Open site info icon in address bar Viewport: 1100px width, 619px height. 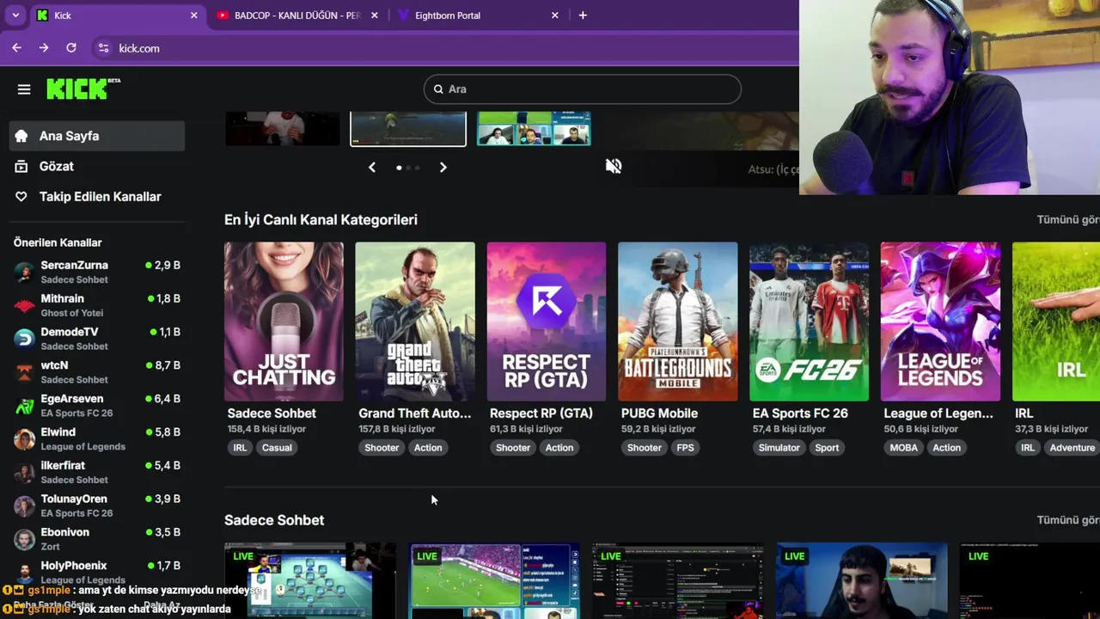(103, 48)
